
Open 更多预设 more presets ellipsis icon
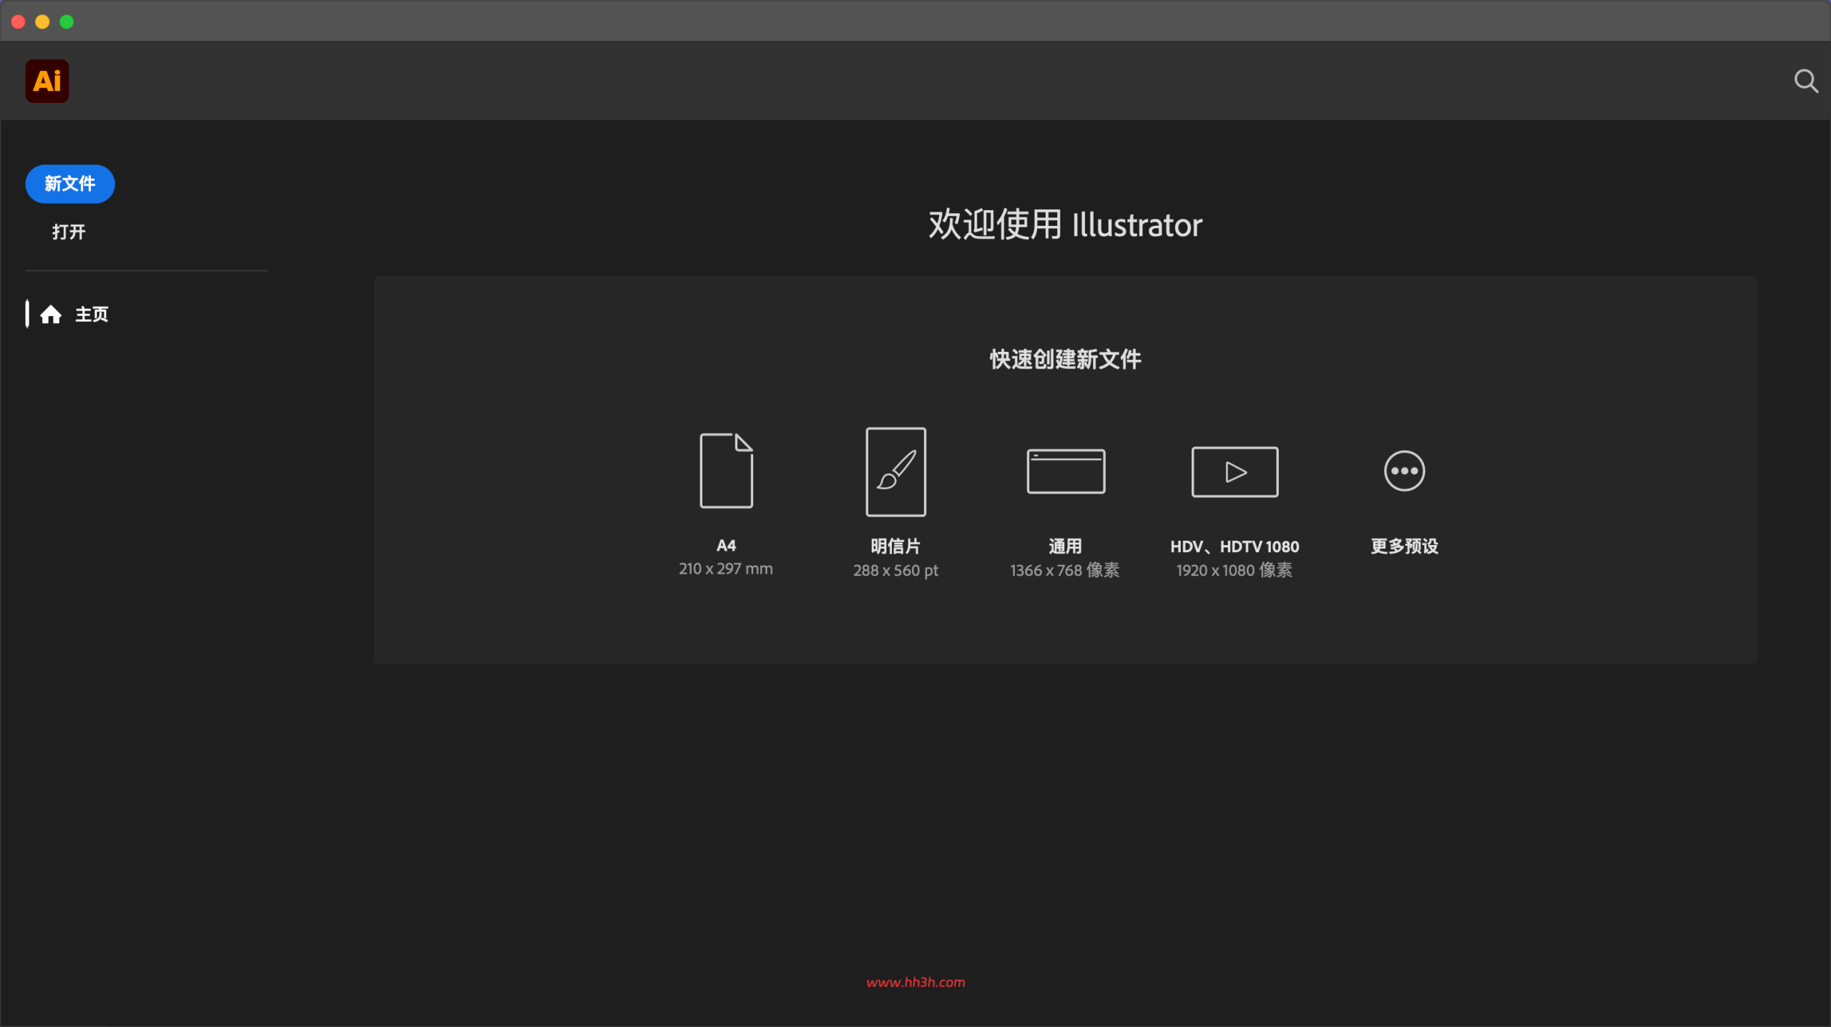tap(1404, 471)
